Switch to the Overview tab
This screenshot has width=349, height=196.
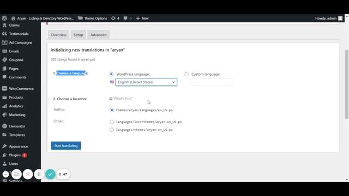pos(58,35)
